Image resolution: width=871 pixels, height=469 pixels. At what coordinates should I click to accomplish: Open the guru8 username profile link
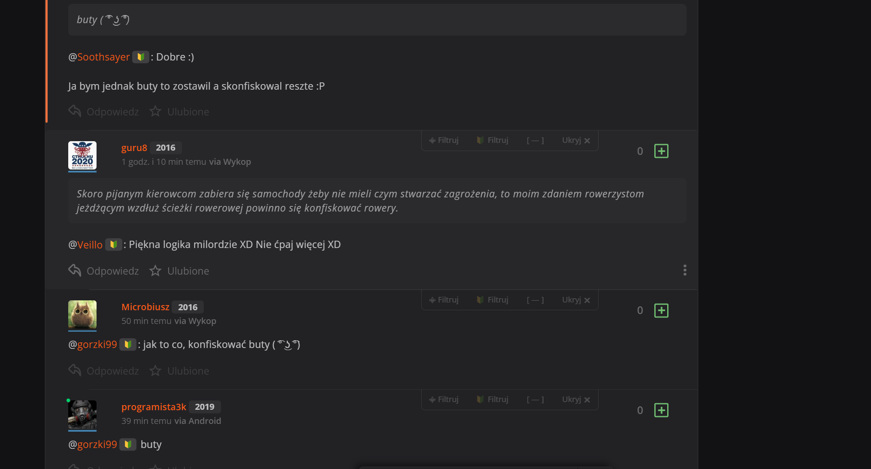[134, 148]
